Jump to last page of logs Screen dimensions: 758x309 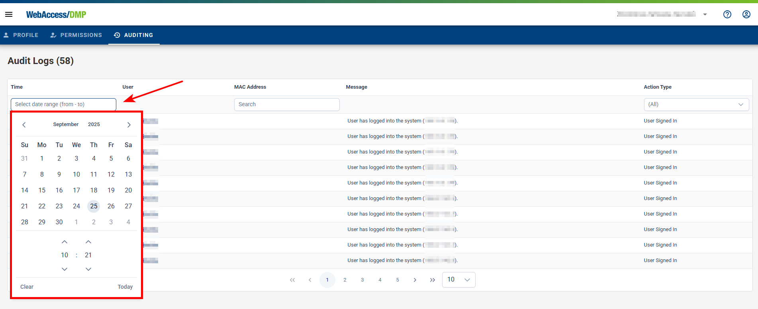[432, 280]
